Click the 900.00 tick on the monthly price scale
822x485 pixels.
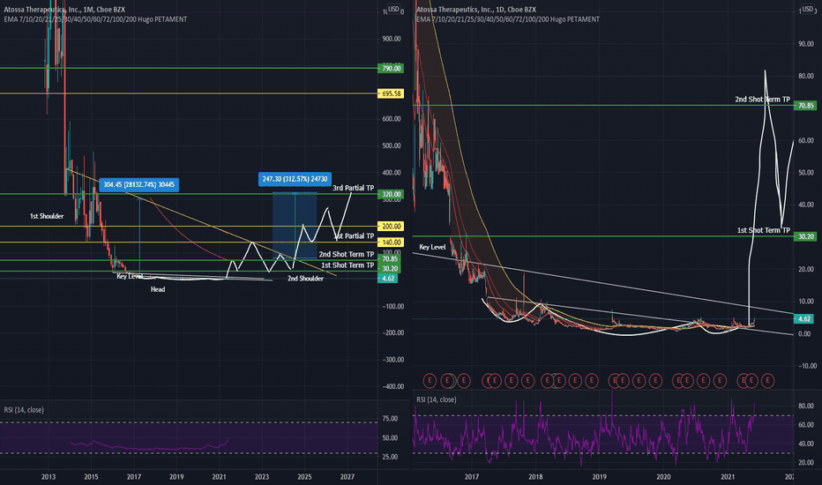coord(391,39)
